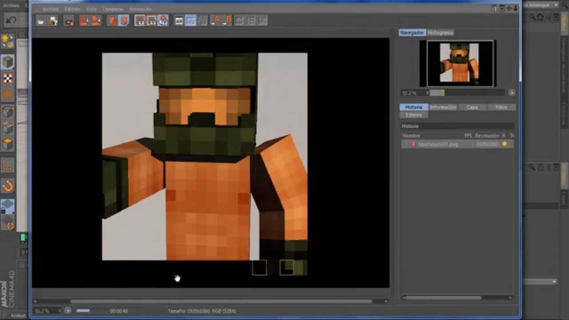This screenshot has height=320, width=569.
Task: Click the playback progress slider at bottom
Action: (91, 311)
